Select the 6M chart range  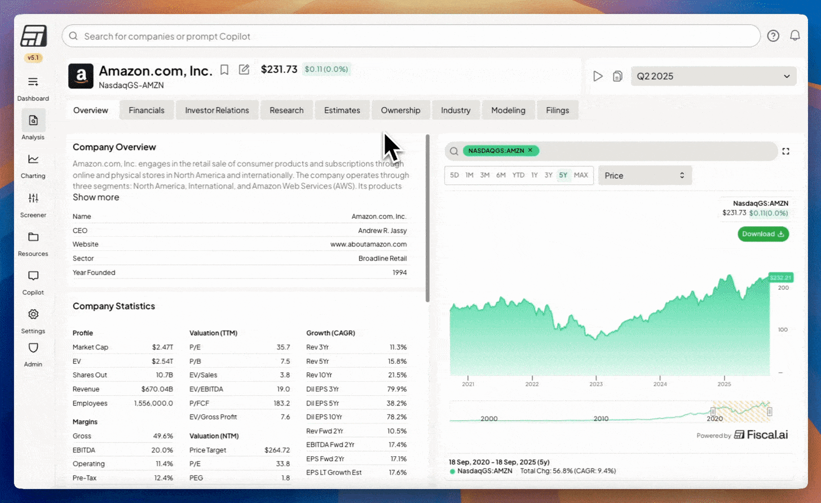click(x=501, y=175)
